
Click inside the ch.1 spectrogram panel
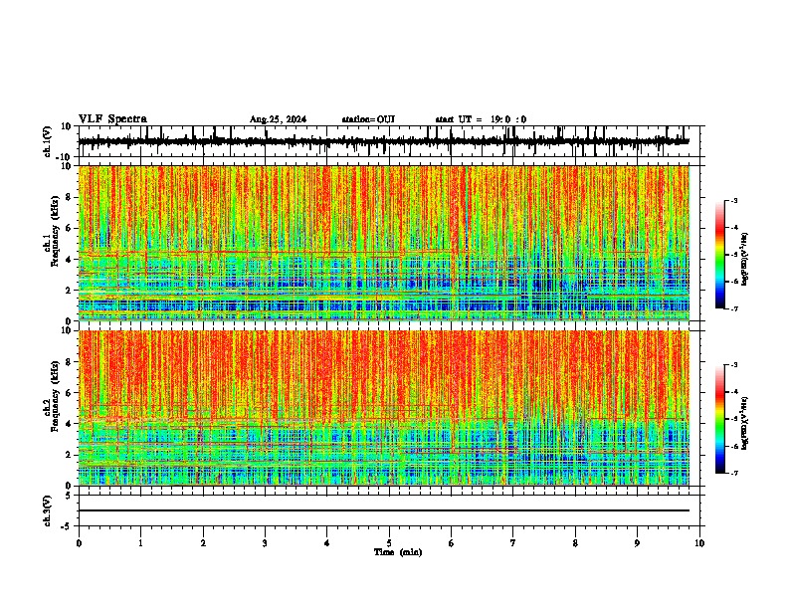[x=384, y=243]
